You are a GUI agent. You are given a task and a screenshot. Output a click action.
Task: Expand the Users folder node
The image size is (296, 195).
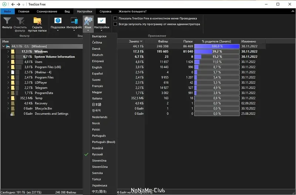[x=8, y=62]
